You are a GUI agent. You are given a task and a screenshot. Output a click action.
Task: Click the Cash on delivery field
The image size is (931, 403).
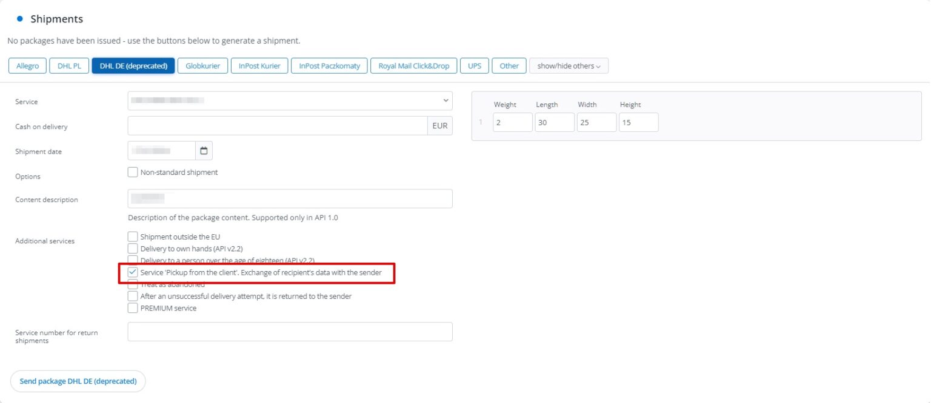point(278,126)
